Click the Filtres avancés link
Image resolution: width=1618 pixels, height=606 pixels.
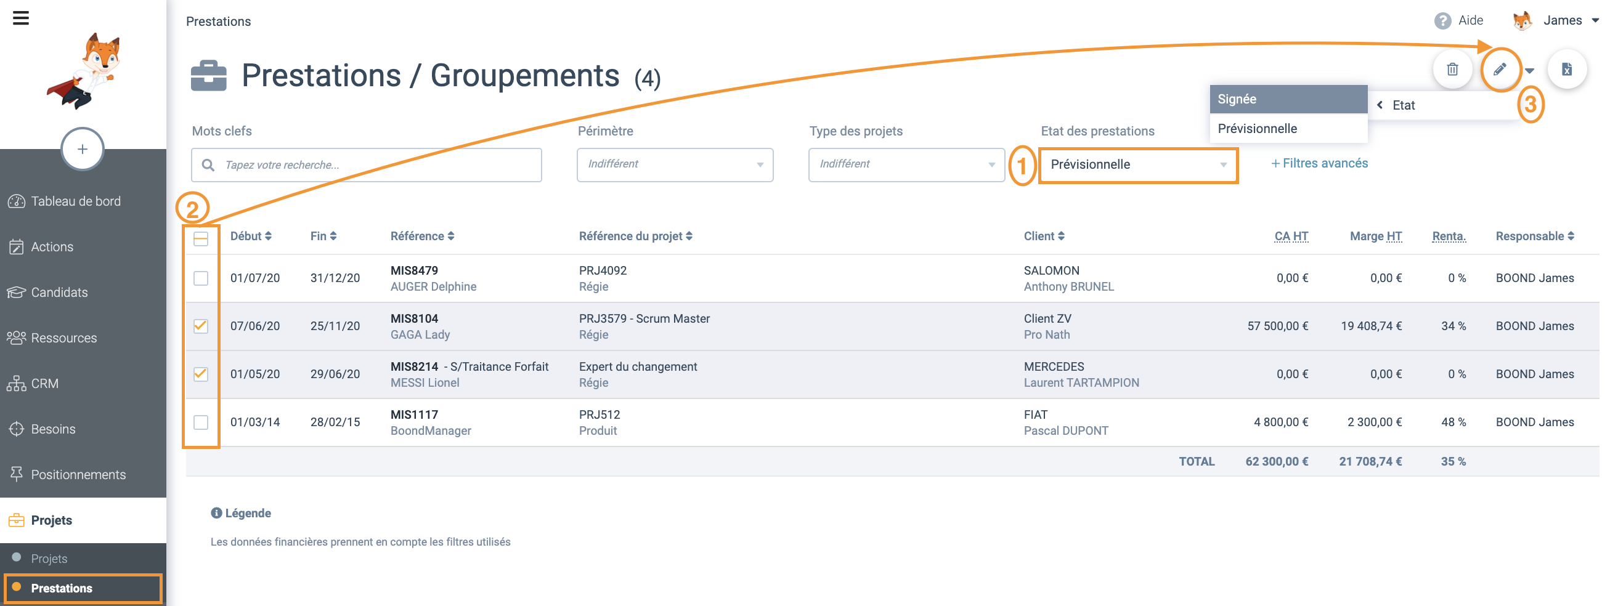(x=1319, y=163)
